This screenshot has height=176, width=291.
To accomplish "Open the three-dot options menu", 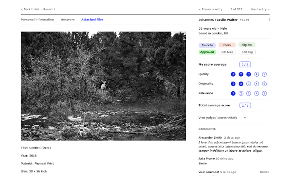I will coord(269,19).
